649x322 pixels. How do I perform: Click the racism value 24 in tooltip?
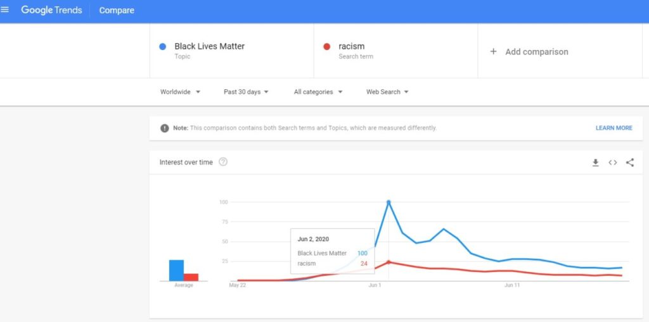pos(364,263)
